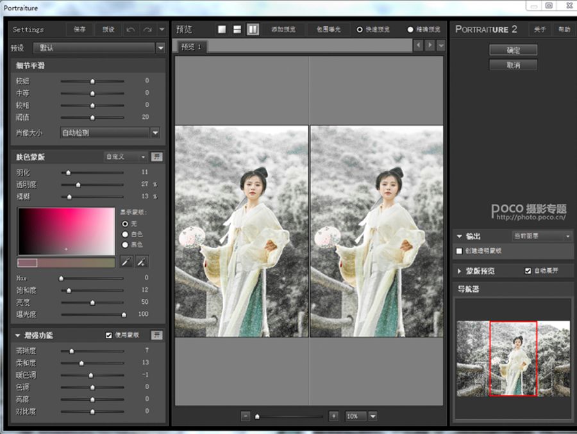Click the left original preview image
Viewport: 577px width, 434px height.
[242, 231]
